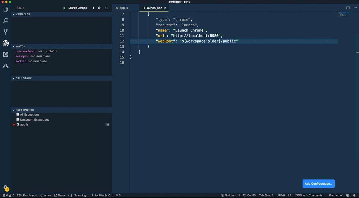Open the Source Control view
359x198 pixels.
pos(6,32)
